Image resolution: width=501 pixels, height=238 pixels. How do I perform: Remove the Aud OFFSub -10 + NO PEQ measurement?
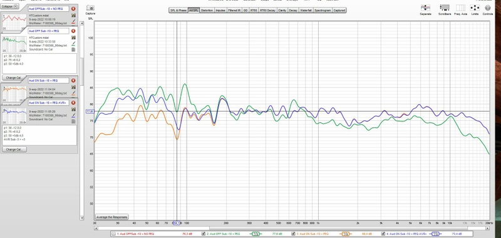click(x=73, y=9)
